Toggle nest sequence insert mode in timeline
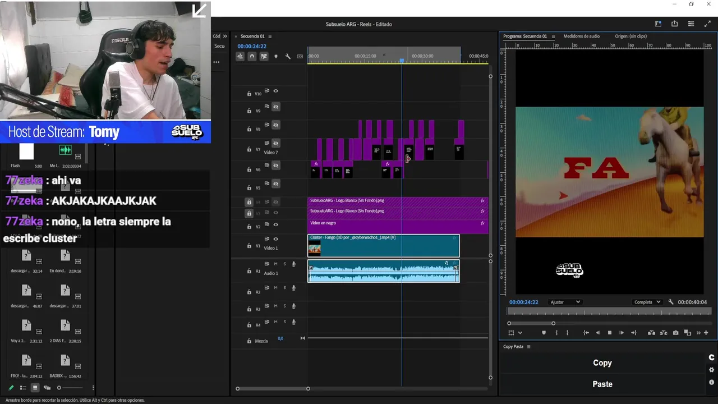718x404 pixels. click(240, 56)
